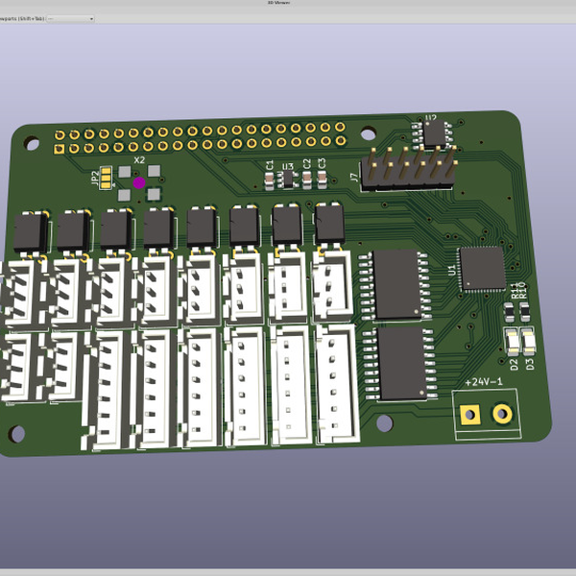The image size is (576, 576).
Task: Click the C1 capacitor label
Action: [270, 165]
